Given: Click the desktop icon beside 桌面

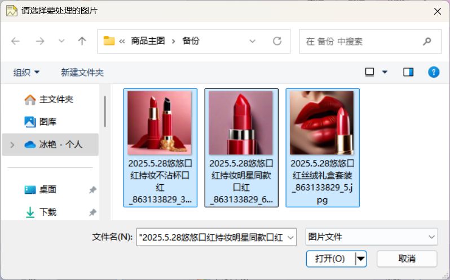Looking at the screenshot, I should (30, 190).
